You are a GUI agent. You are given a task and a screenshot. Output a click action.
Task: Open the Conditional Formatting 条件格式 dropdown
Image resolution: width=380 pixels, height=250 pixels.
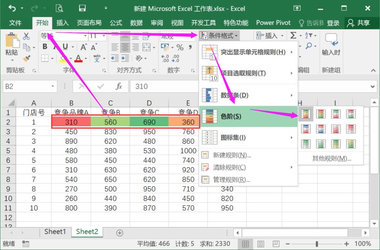pyautogui.click(x=219, y=36)
